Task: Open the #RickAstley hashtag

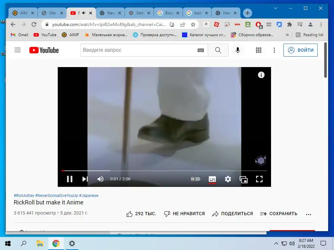Action: click(x=24, y=196)
